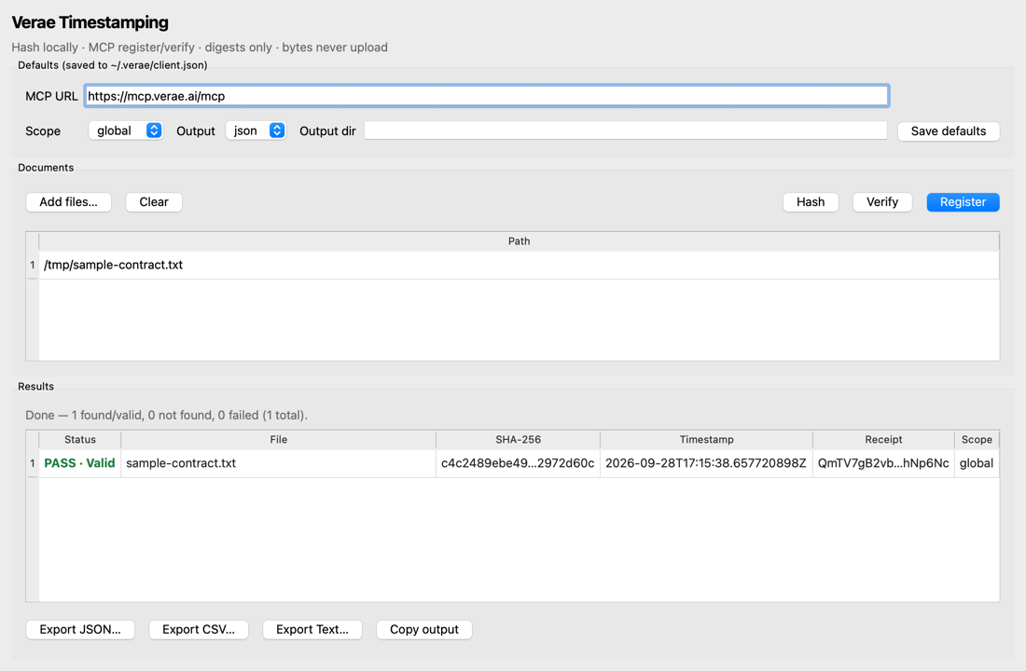Image resolution: width=1026 pixels, height=671 pixels.
Task: Save defaults to client.json
Action: click(949, 130)
